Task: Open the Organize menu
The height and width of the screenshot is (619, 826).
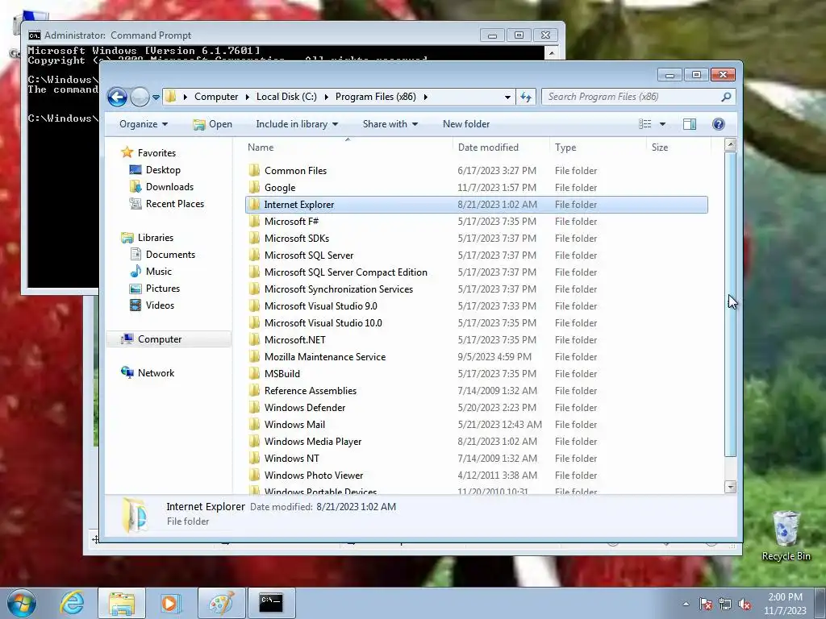Action: point(144,124)
